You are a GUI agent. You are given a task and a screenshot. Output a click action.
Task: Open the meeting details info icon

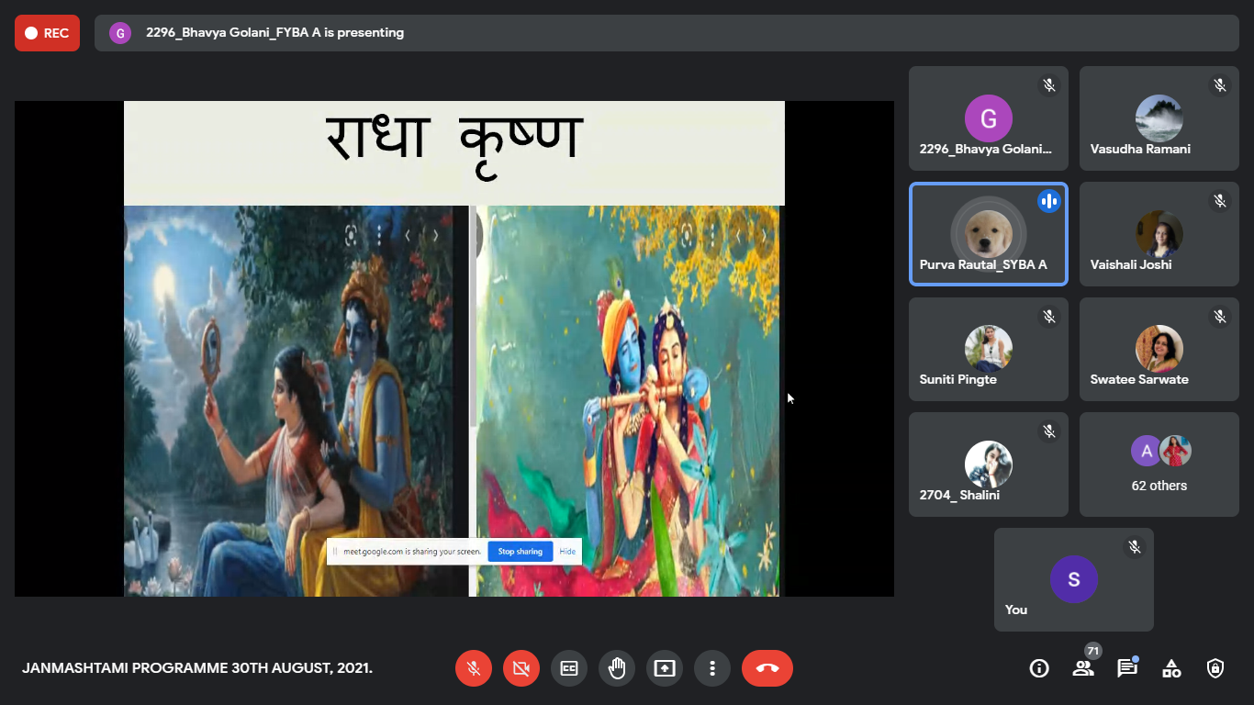tap(1039, 668)
